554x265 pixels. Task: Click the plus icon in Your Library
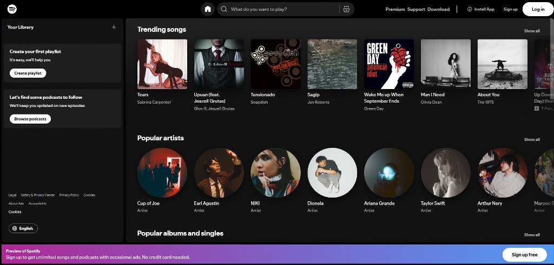pyautogui.click(x=114, y=27)
